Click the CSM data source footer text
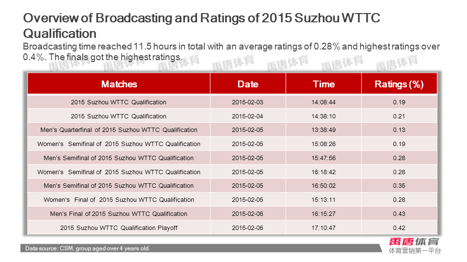Viewport: 467px width, 262px height. (x=88, y=248)
